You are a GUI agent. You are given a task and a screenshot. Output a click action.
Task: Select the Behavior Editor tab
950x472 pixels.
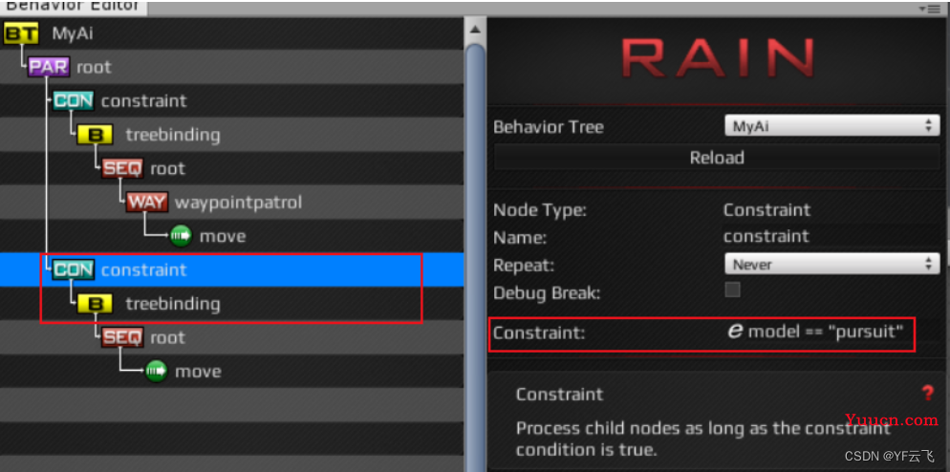coord(73,7)
